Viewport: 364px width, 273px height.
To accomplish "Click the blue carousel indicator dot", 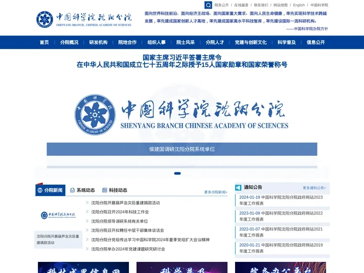I will click(177, 173).
